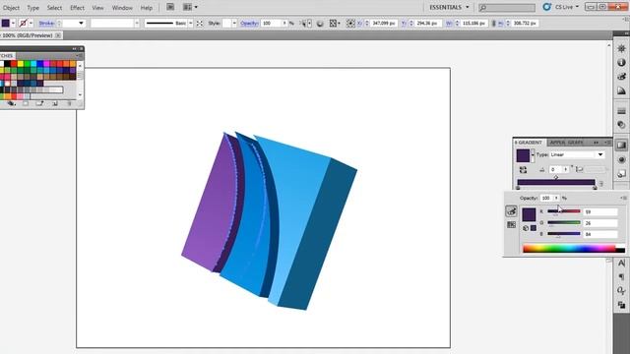Click the Go to Bridge icon
This screenshot has width=630, height=354.
coord(170,7)
